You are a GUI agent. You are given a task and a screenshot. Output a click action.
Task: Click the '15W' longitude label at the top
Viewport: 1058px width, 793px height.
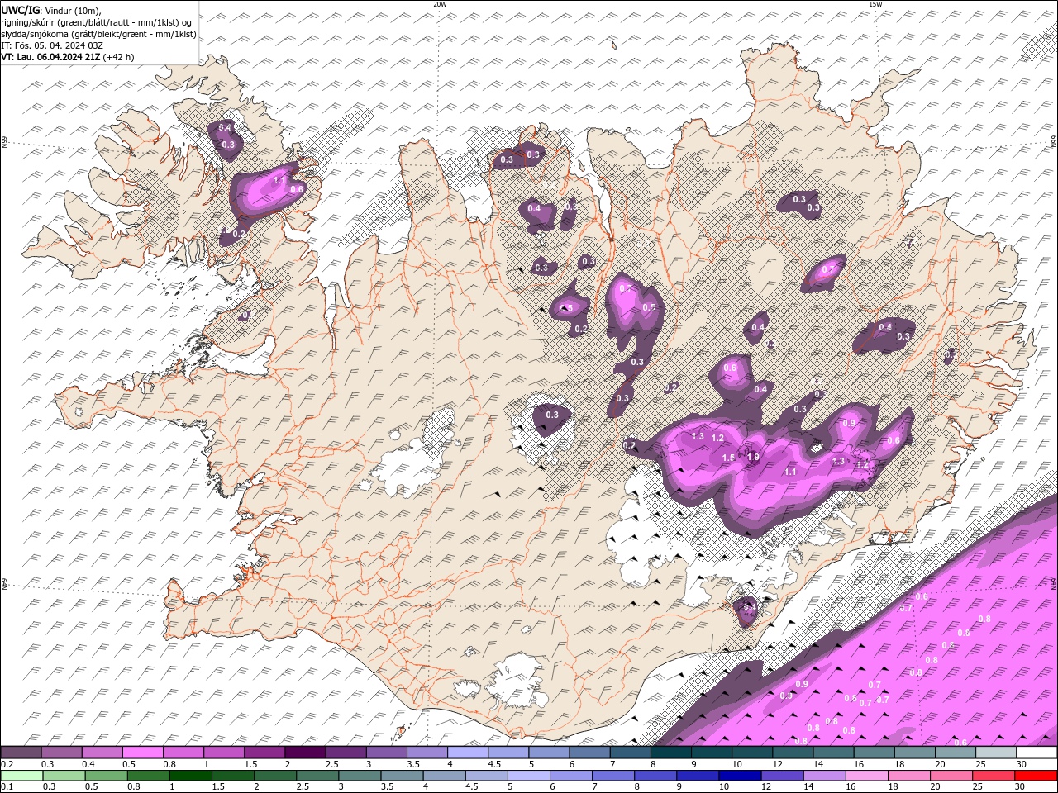pyautogui.click(x=875, y=4)
